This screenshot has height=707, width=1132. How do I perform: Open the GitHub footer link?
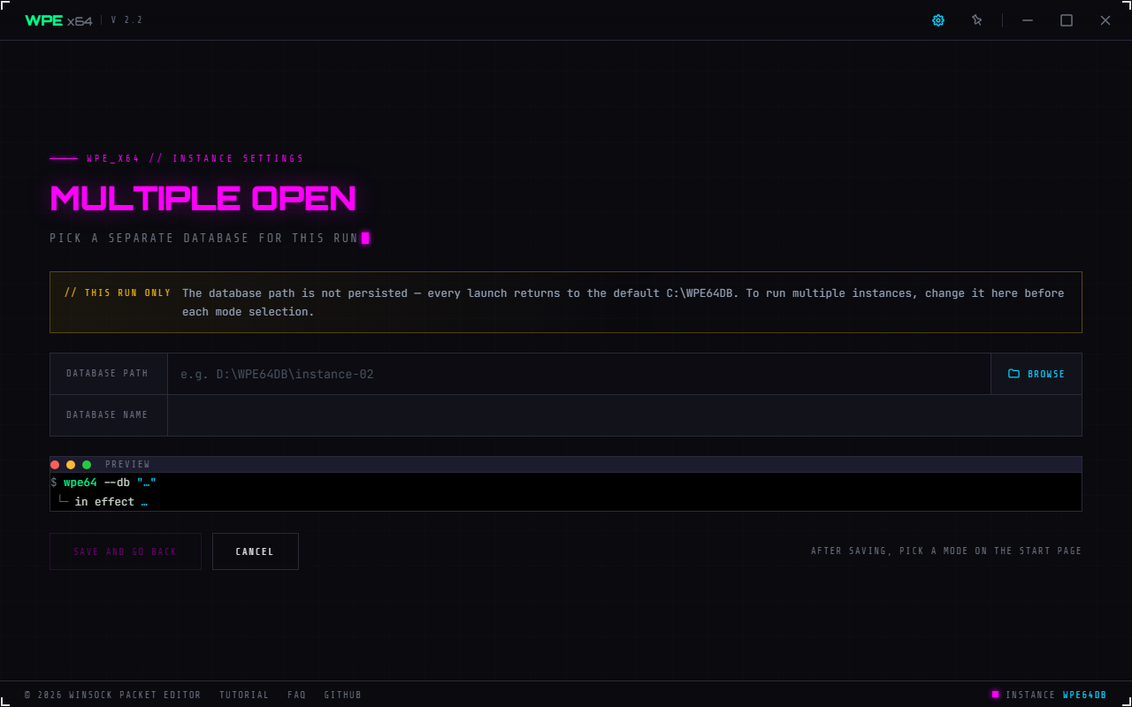pyautogui.click(x=343, y=696)
